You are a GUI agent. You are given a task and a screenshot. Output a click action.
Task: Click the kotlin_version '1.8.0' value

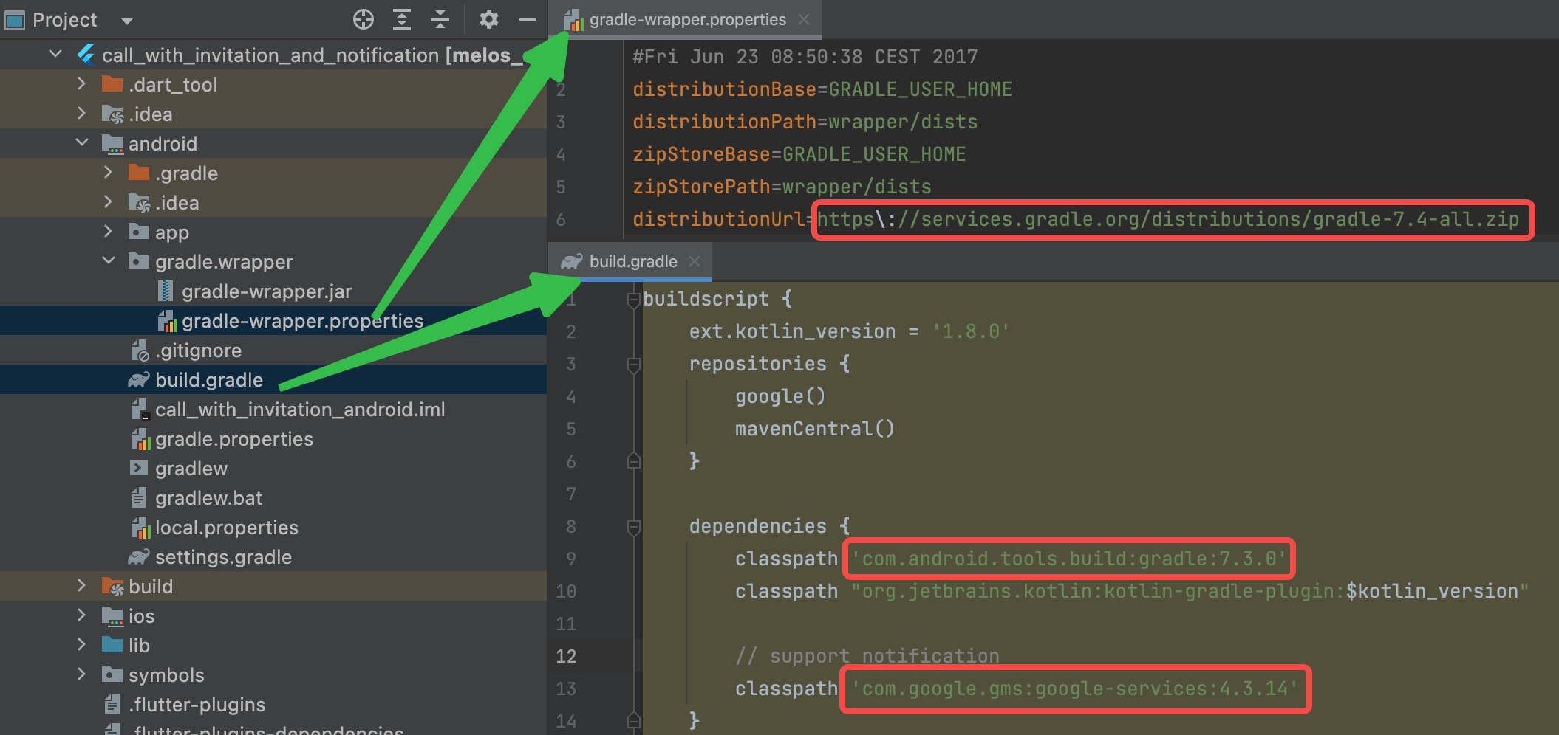tap(970, 331)
